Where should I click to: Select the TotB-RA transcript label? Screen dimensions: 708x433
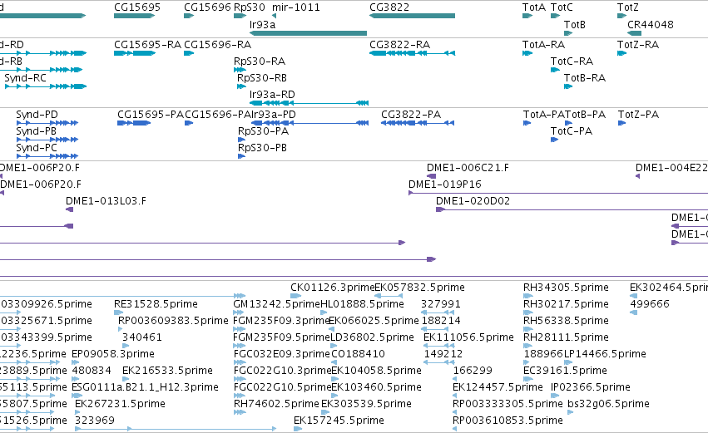click(x=584, y=78)
